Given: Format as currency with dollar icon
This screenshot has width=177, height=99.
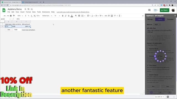Looking at the screenshot, I should pyautogui.click(x=26, y=16).
